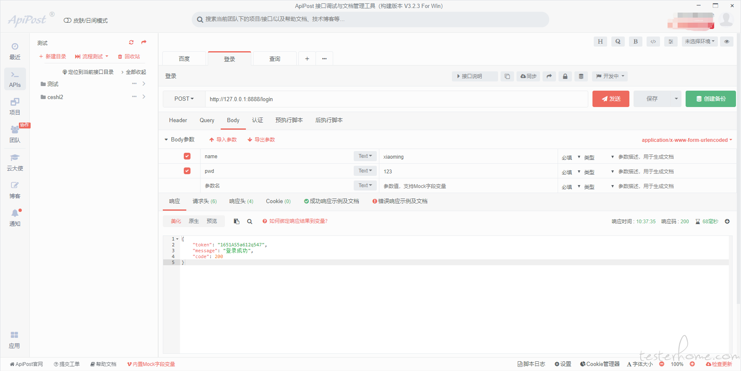
Task: Open the code view icon in toolbar
Action: (653, 42)
